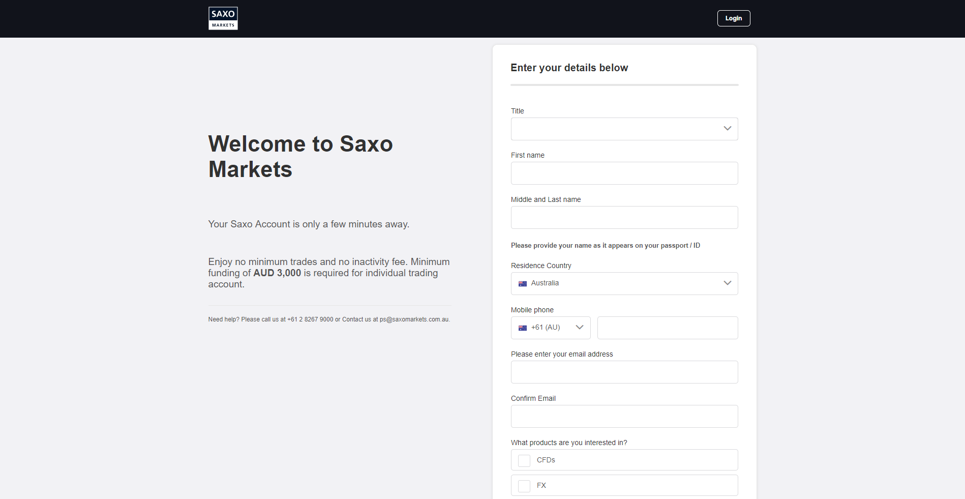Click the Saxo Markets logo
Screen dimensions: 965x499
(x=223, y=18)
